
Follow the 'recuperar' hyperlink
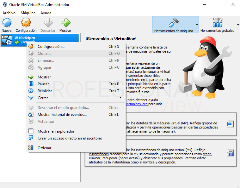point(110,158)
